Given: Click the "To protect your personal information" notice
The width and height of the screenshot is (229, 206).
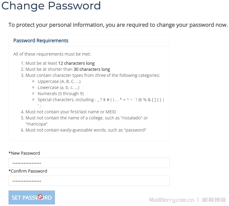Looking at the screenshot, I should coord(118,25).
